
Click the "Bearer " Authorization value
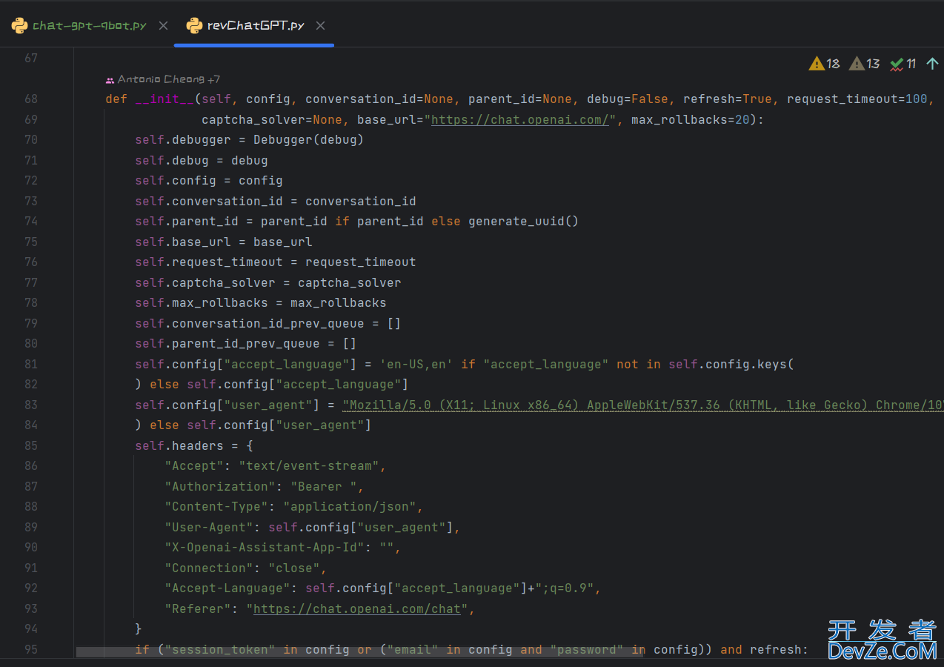324,486
